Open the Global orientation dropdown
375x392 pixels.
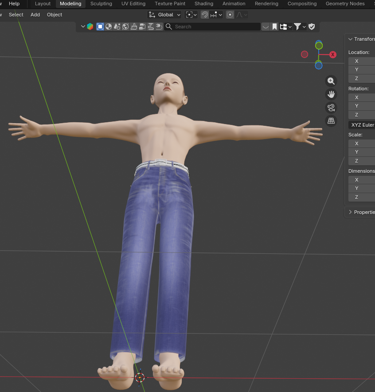tap(164, 15)
